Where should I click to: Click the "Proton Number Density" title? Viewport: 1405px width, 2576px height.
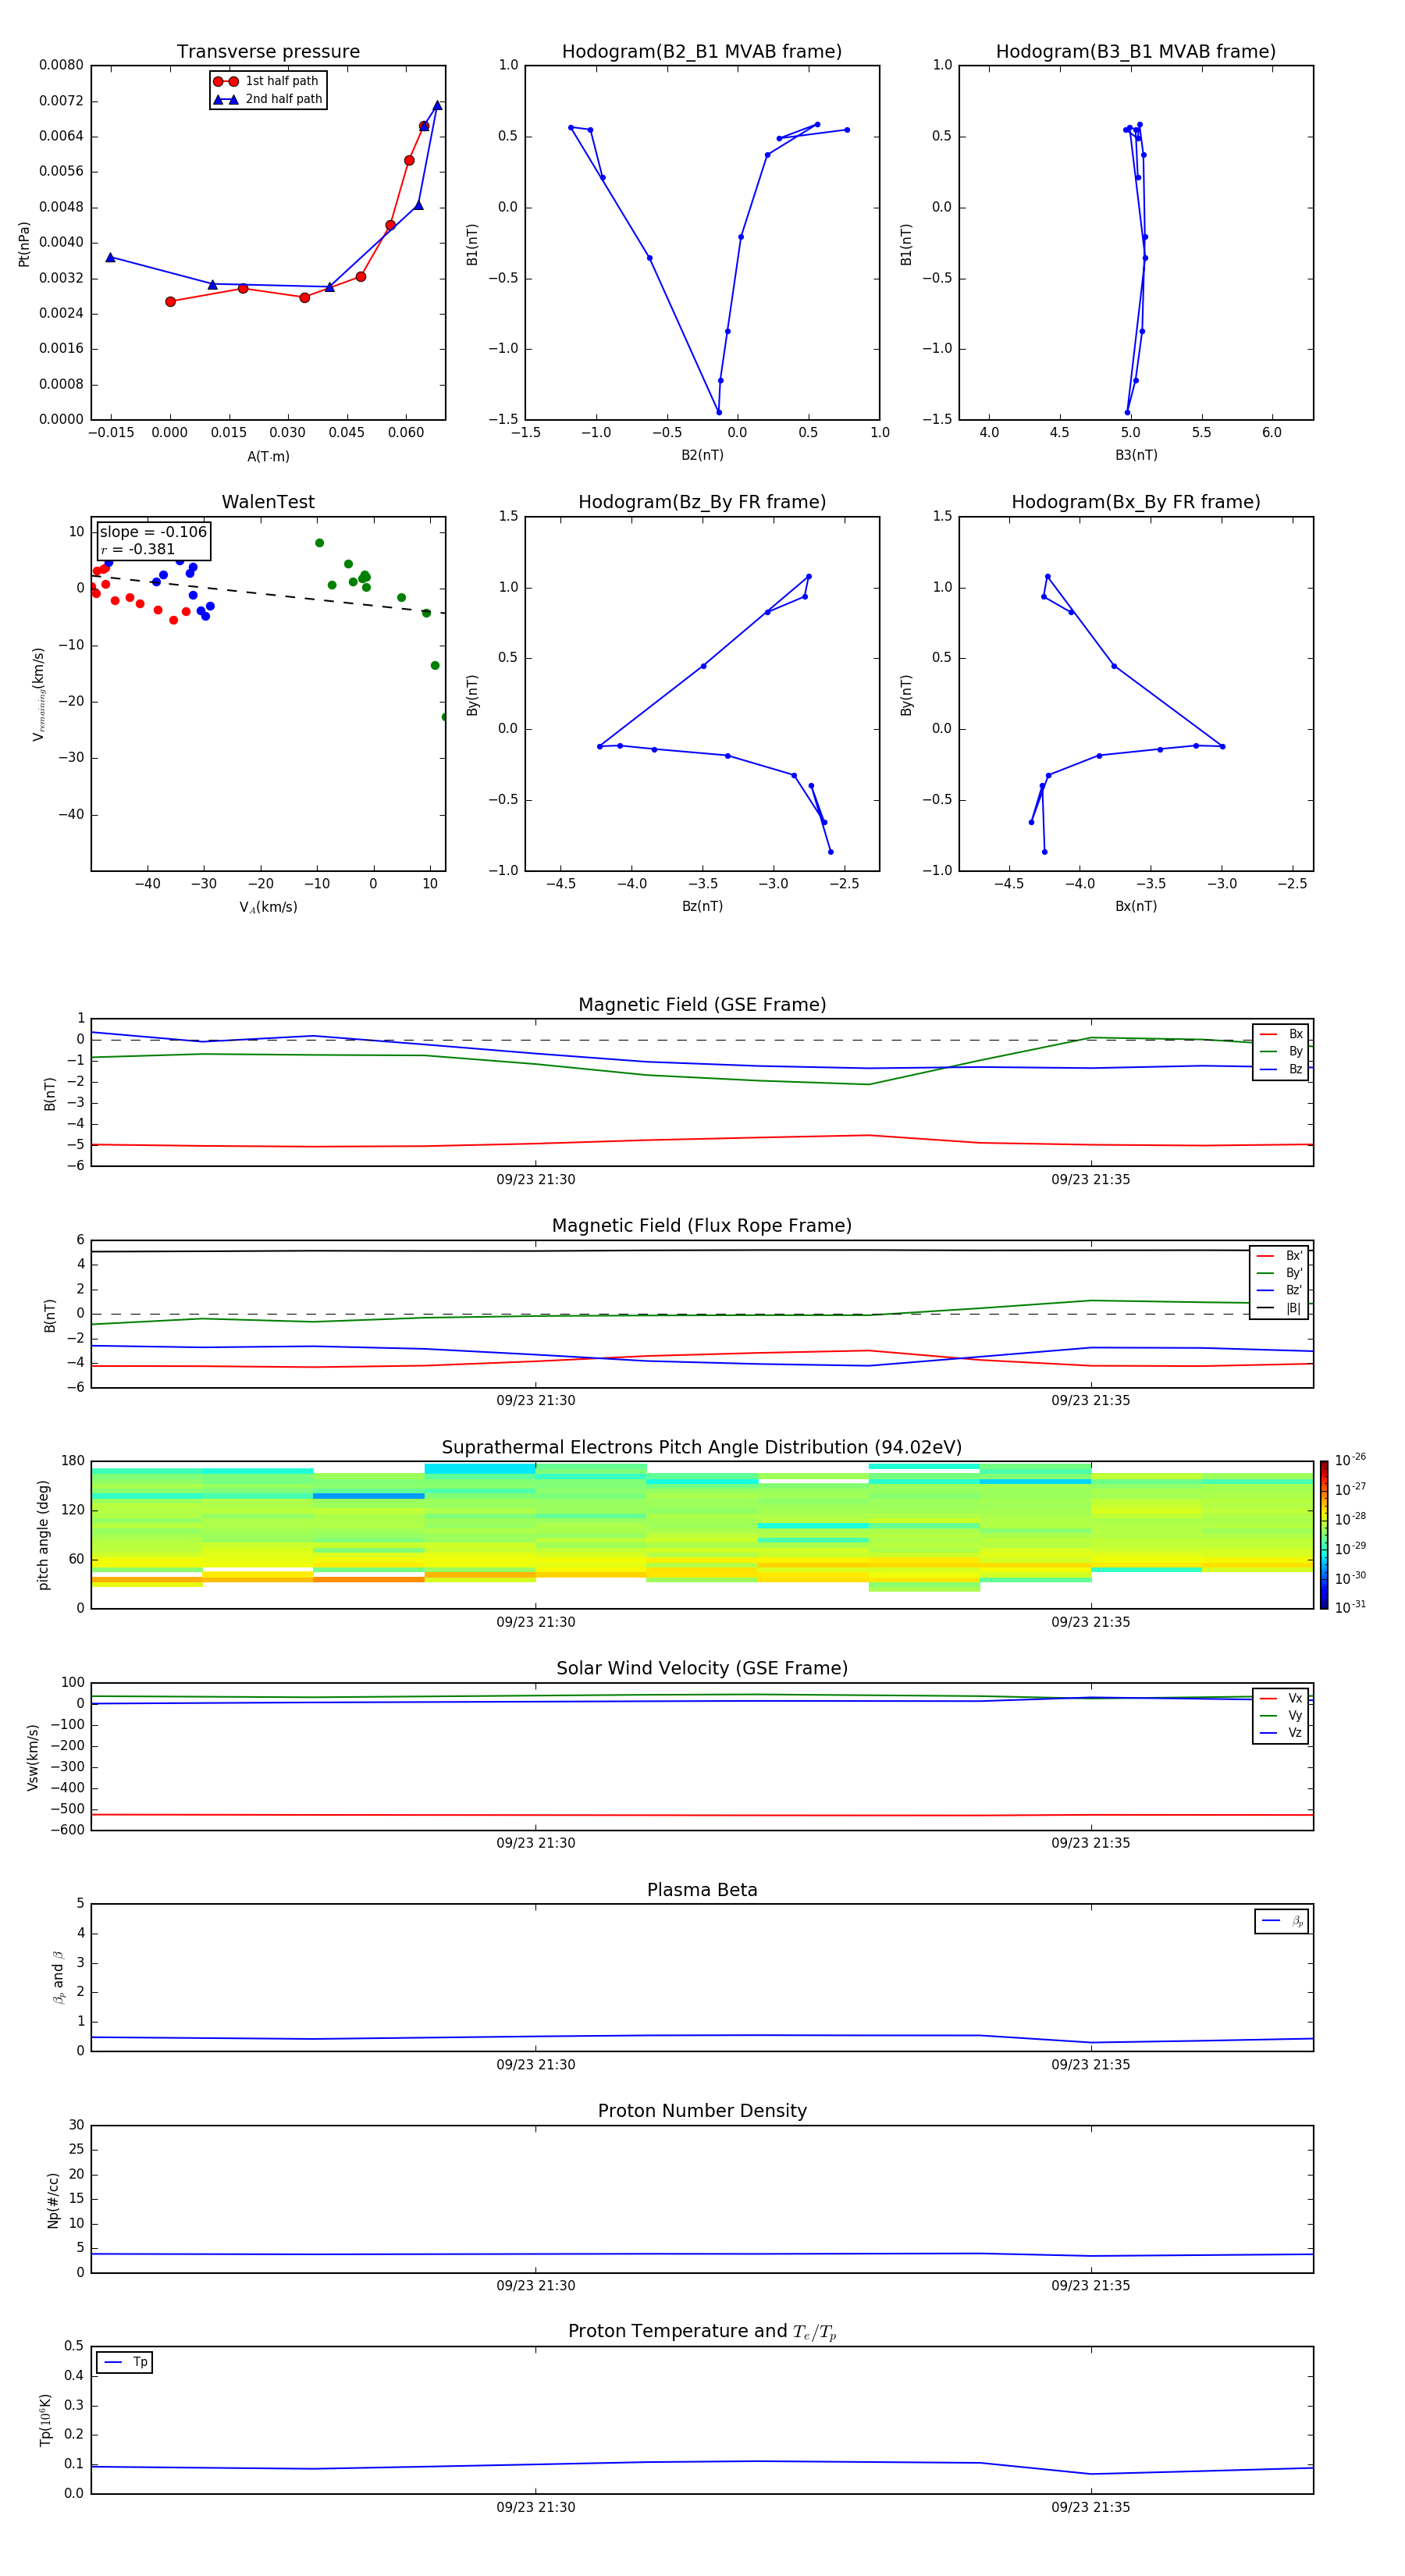point(702,2111)
